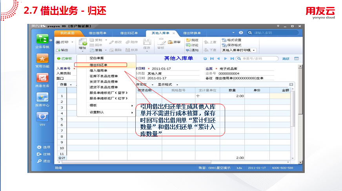
Task: Click the 下查 trace down button
Action: tap(210, 50)
